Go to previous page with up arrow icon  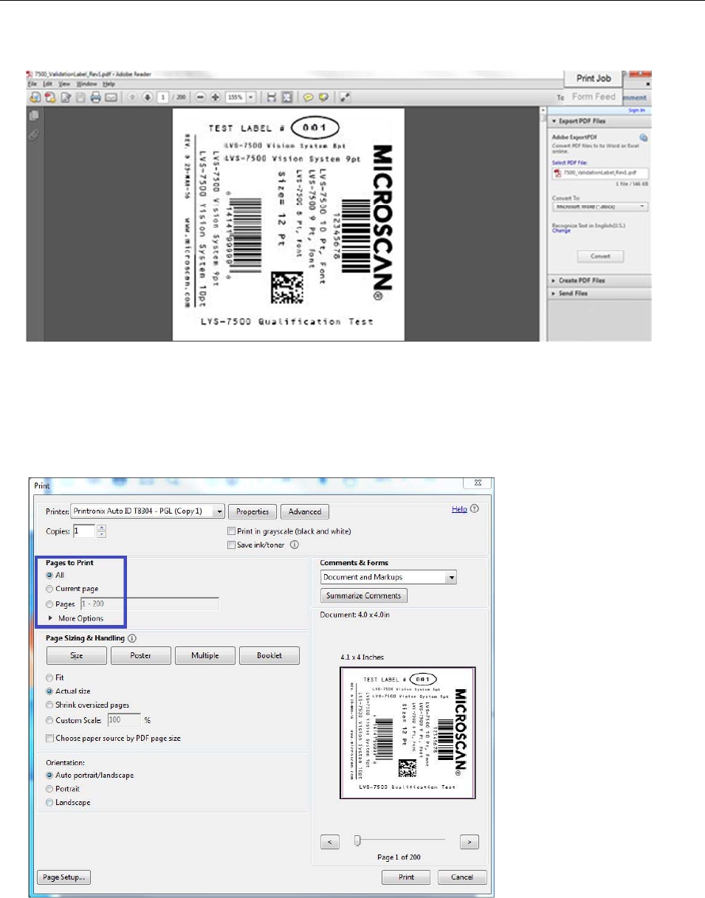[x=132, y=97]
